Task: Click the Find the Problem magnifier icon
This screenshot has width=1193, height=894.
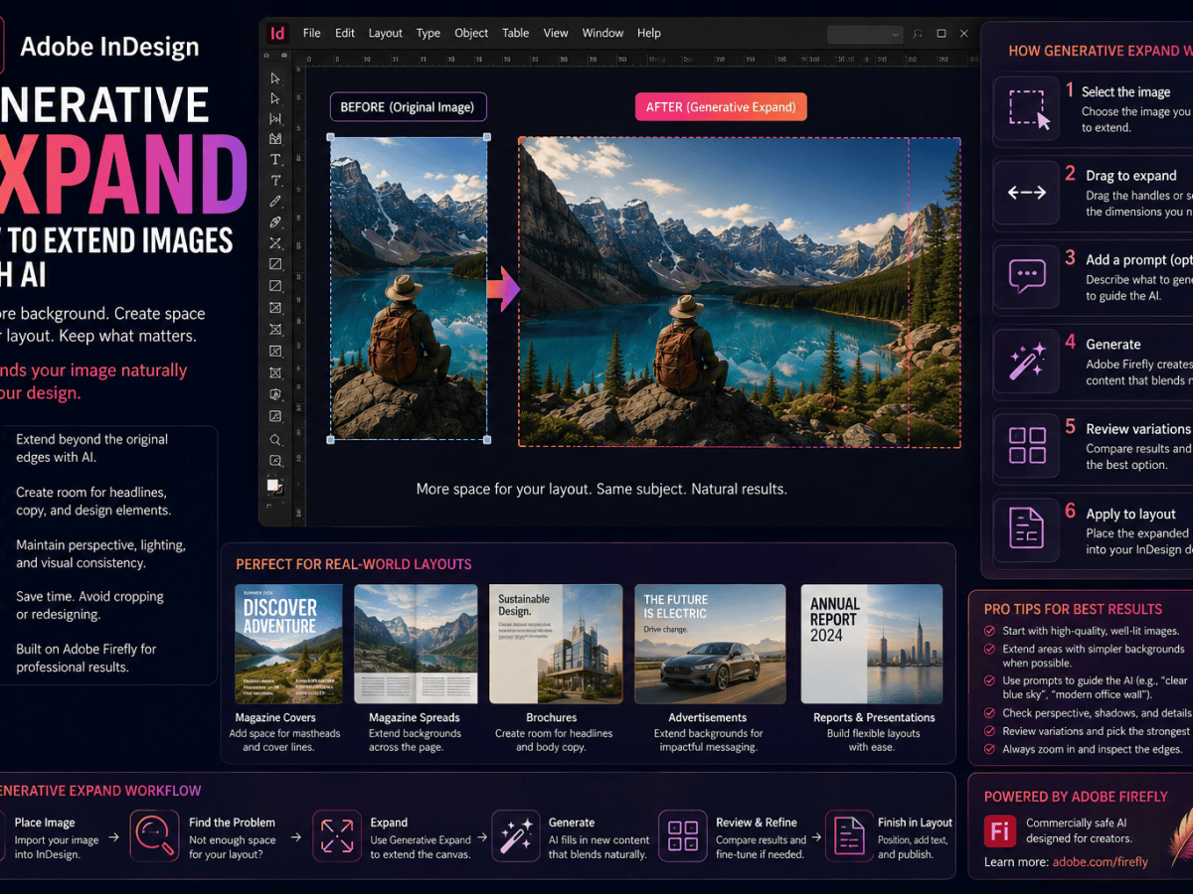Action: coord(155,835)
